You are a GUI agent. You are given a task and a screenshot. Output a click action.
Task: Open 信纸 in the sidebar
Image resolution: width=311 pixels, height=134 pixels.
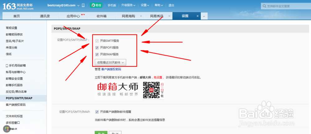(9, 54)
